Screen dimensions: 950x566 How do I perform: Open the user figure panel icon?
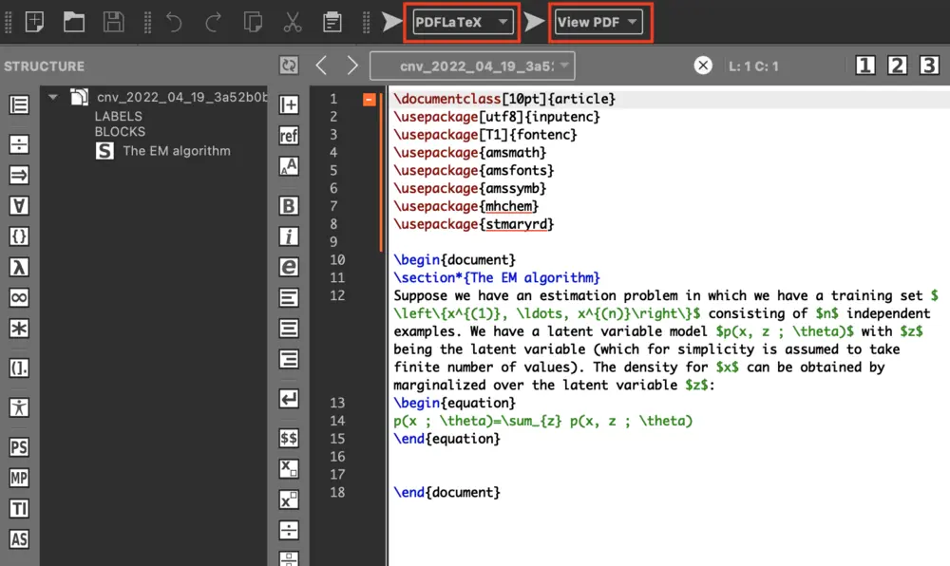click(19, 407)
